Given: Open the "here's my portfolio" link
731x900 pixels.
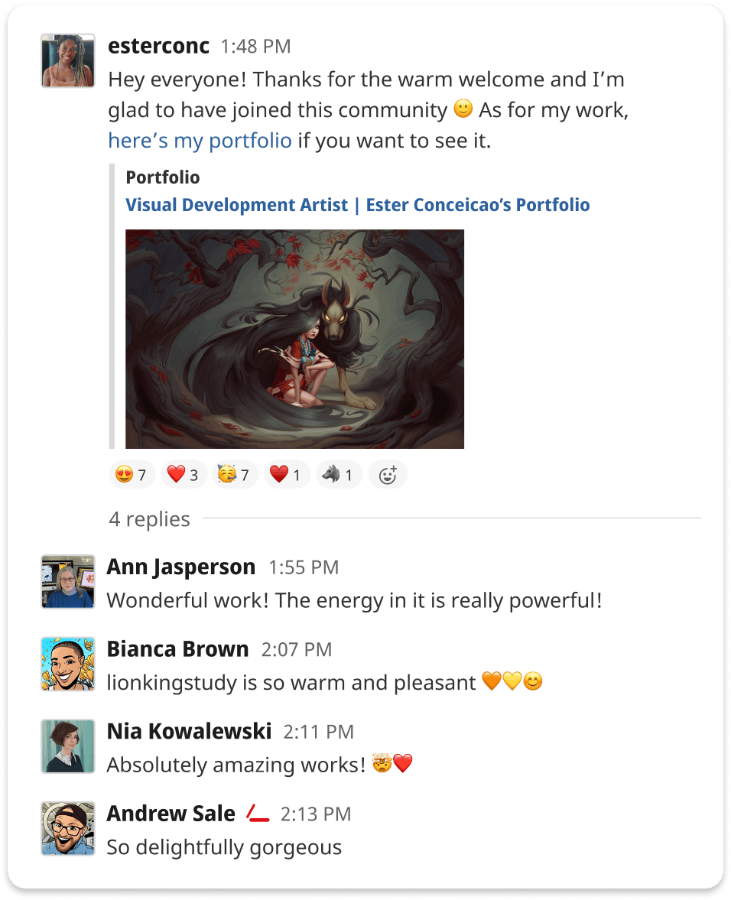Looking at the screenshot, I should tap(200, 141).
